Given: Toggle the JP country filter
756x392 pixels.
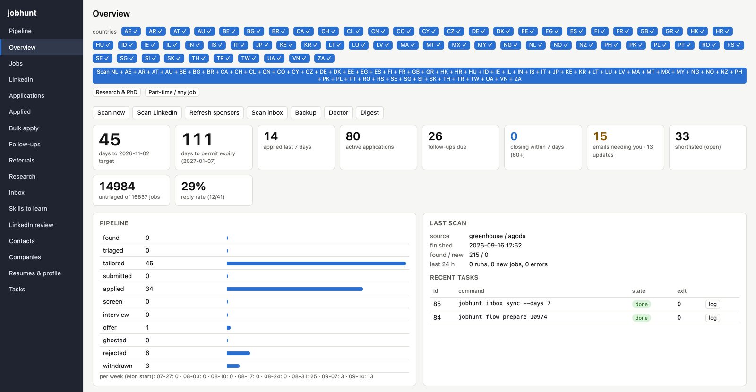Looking at the screenshot, I should tap(262, 45).
